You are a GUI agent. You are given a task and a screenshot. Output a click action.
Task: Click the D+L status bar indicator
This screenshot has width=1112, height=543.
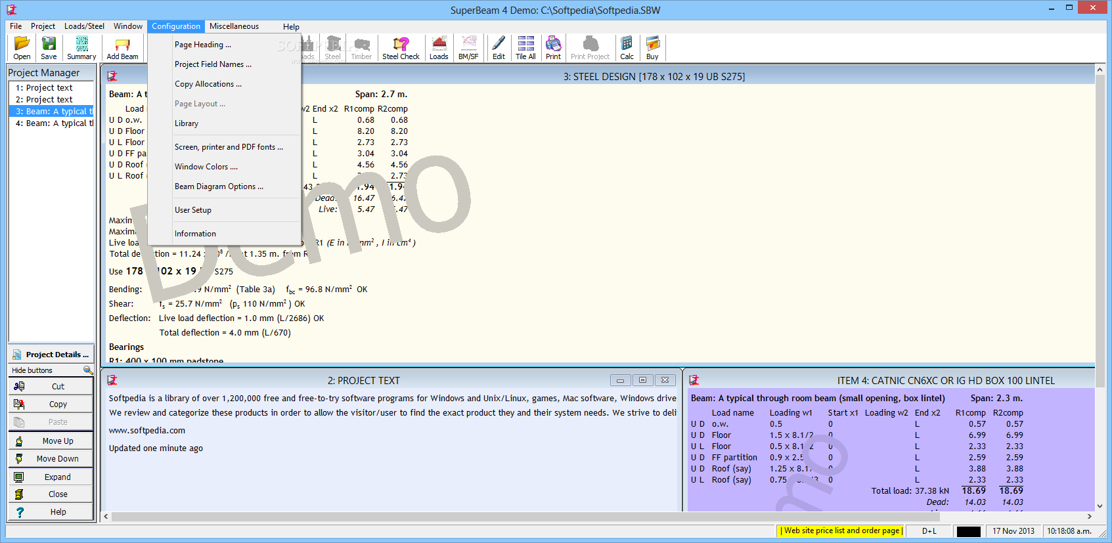click(x=929, y=531)
